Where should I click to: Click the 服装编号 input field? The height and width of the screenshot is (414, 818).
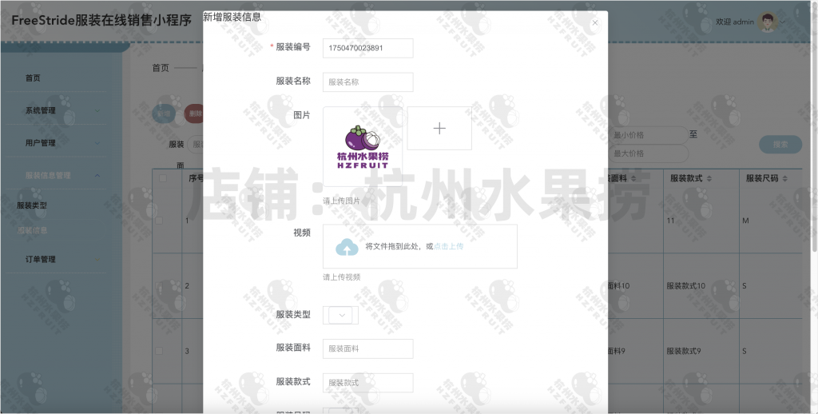(x=367, y=48)
